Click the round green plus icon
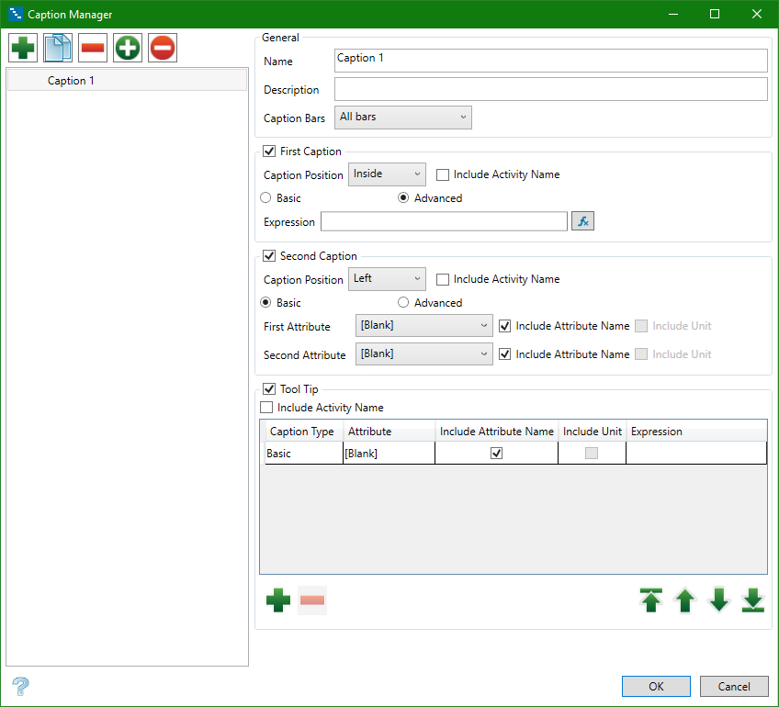 pos(128,48)
